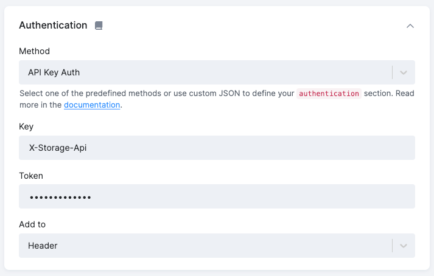The image size is (434, 276).
Task: Click the down arrow in Add to selector
Action: 403,246
